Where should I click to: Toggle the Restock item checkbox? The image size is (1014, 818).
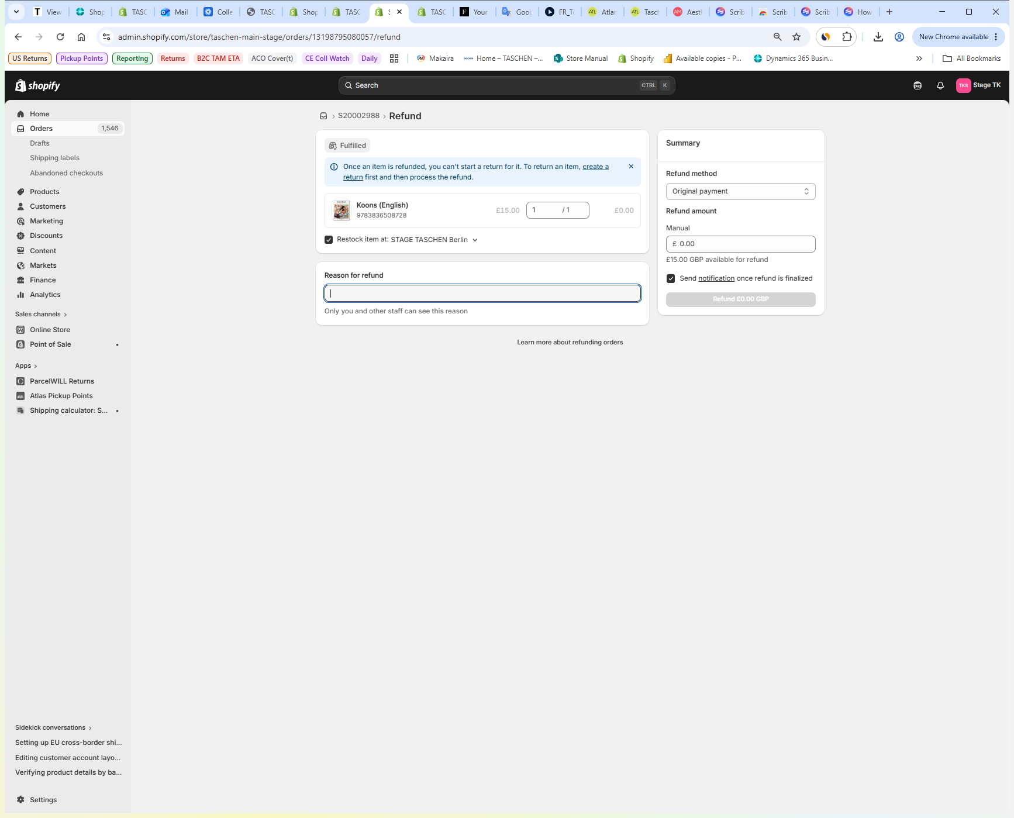tap(329, 240)
